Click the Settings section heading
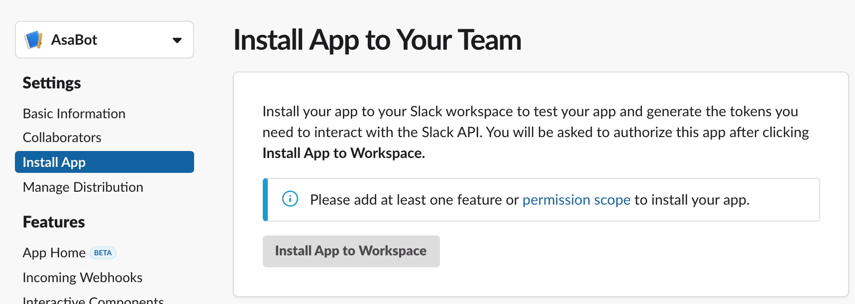 [52, 83]
